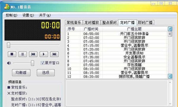178x107 pixels.
Task: Pause the current playback
Action: pos(23,54)
